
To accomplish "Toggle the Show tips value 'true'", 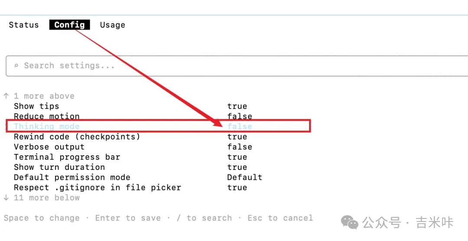I will [237, 106].
